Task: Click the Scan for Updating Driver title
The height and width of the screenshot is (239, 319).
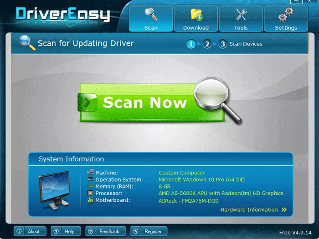Action: coord(86,43)
